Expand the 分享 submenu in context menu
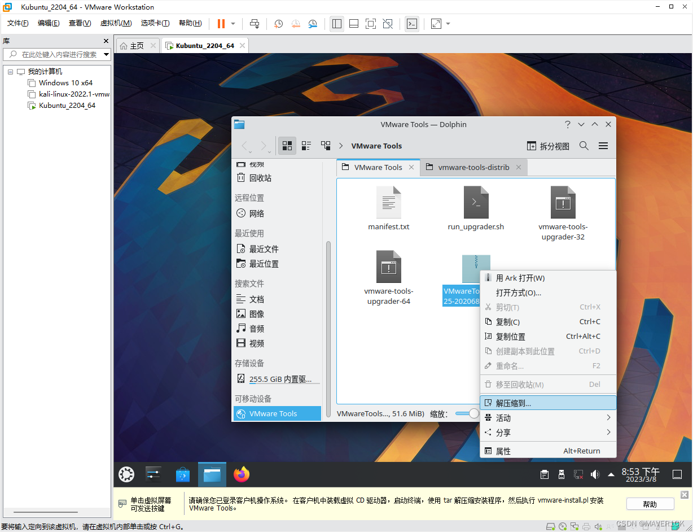 tap(548, 433)
